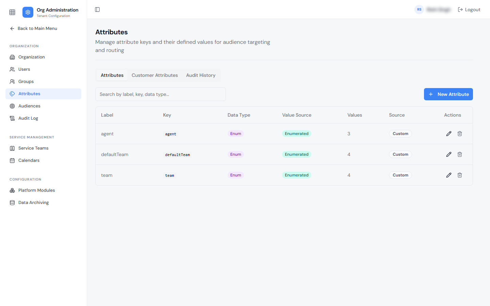Switch to the Attributes tab
Image resolution: width=490 pixels, height=306 pixels.
pos(112,75)
